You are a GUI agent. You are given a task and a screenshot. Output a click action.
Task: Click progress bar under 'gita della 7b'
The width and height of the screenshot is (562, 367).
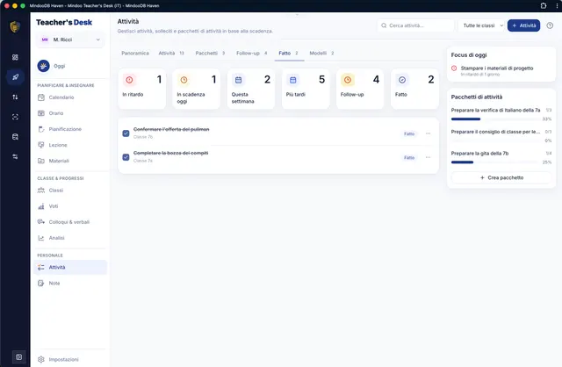(495, 162)
